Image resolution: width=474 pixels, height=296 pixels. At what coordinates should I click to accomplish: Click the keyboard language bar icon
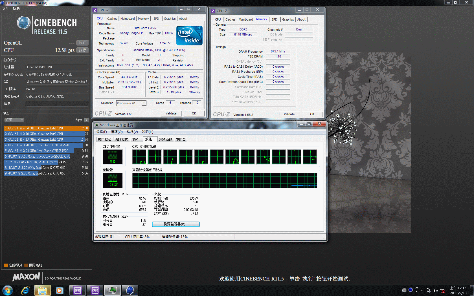click(x=404, y=290)
